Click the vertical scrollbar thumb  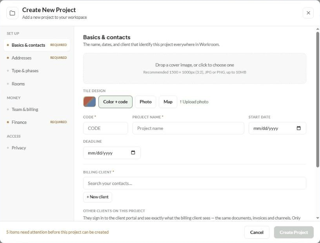(318, 100)
